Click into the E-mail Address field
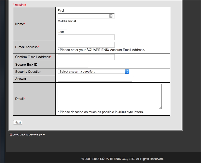Screen dimensions: 201x163 click(x=86, y=45)
